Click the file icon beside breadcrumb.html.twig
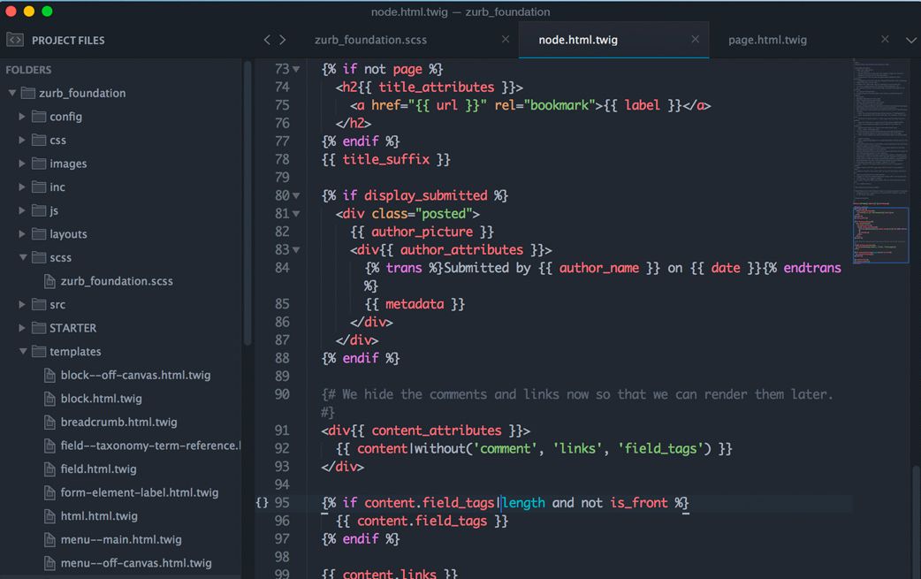The height and width of the screenshot is (579, 921). click(x=49, y=422)
